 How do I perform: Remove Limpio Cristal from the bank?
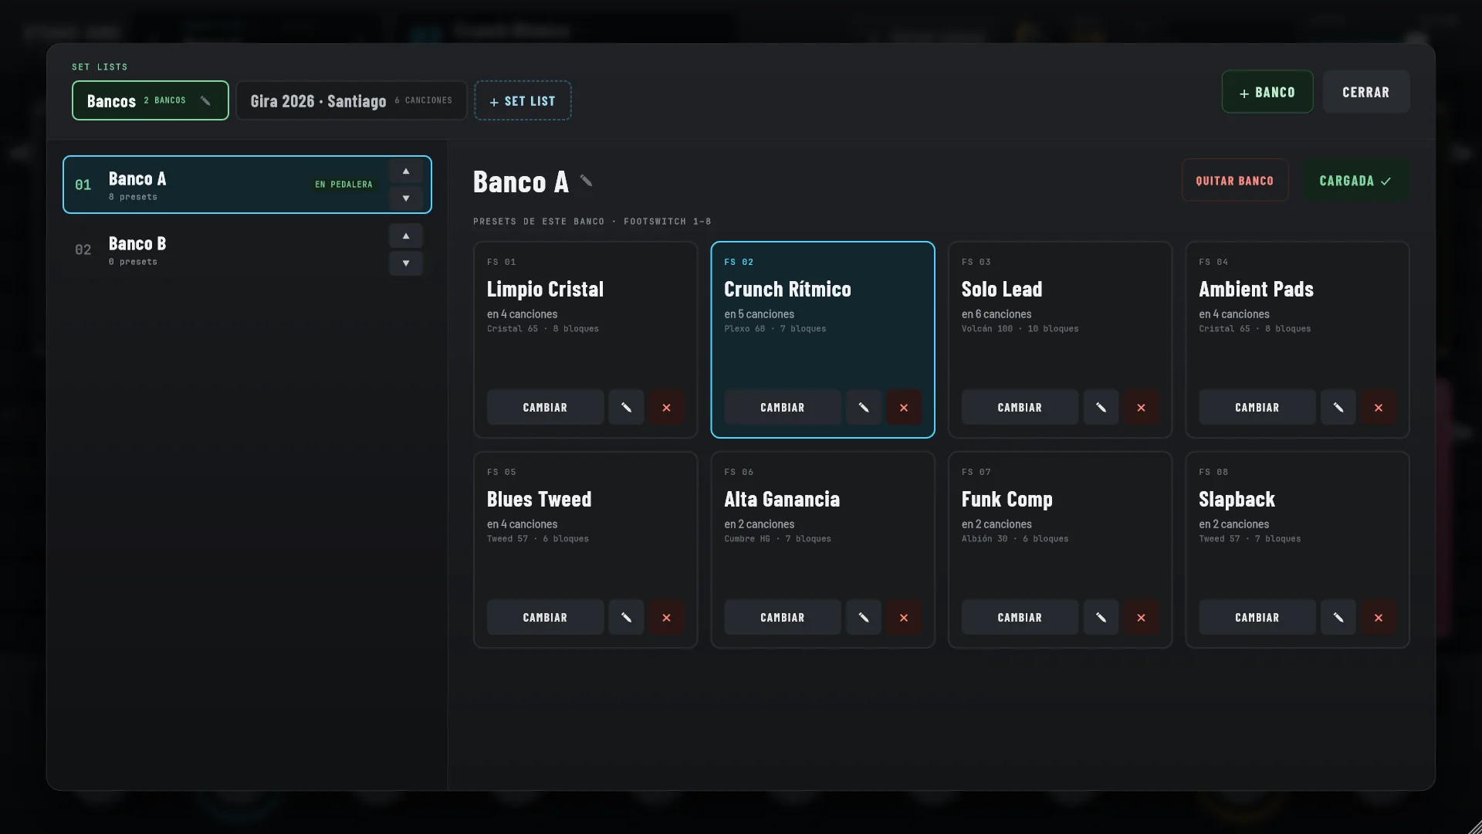tap(666, 407)
